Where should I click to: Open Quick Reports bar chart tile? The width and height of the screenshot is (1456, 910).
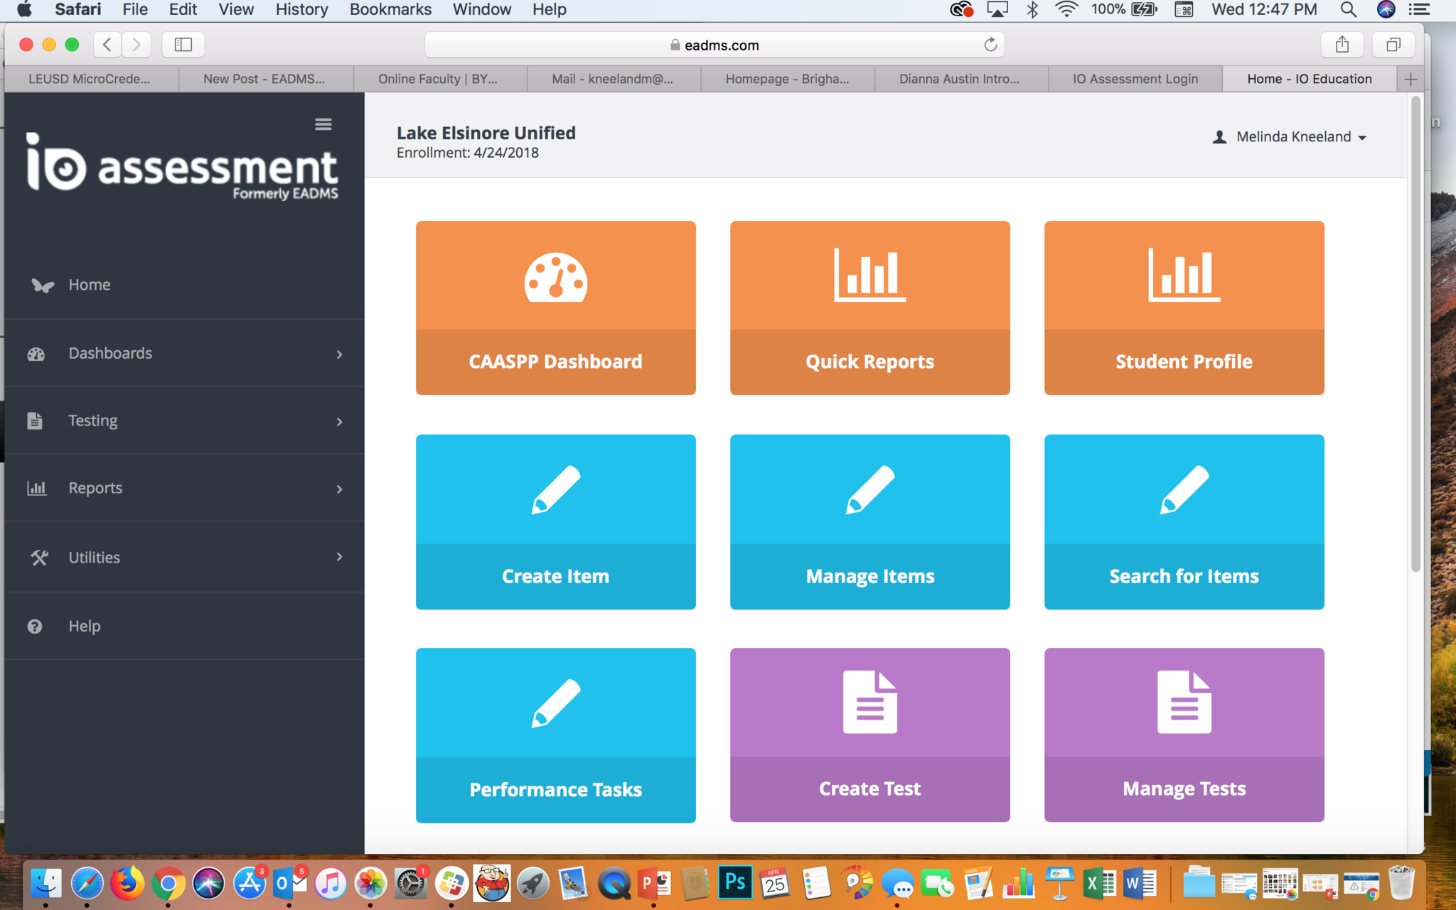pos(869,308)
